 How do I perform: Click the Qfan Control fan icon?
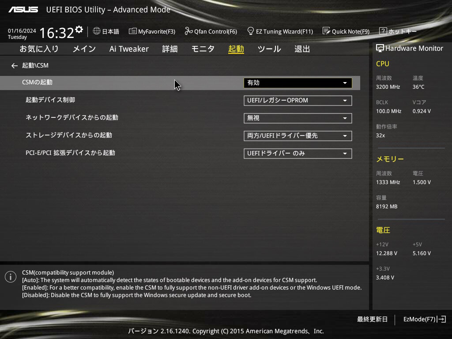pyautogui.click(x=188, y=31)
